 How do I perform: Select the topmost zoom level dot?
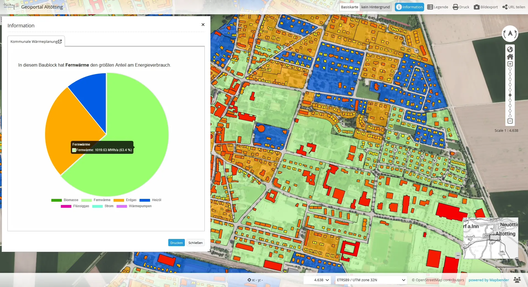[x=510, y=69]
